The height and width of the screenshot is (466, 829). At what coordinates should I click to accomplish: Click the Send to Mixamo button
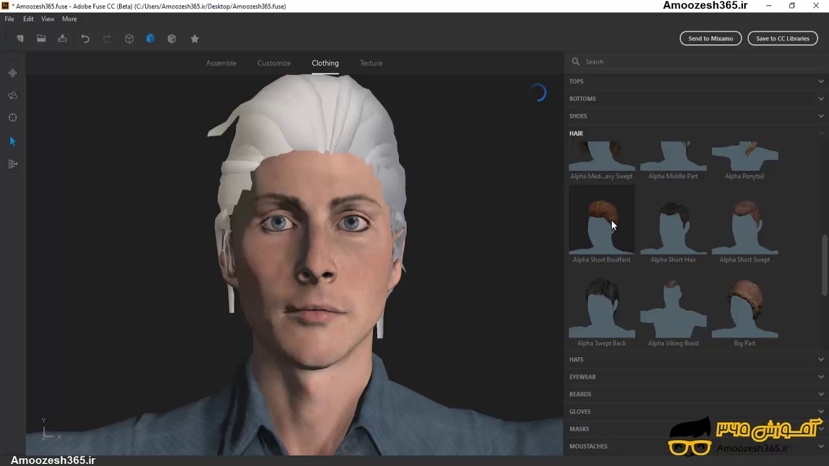point(710,38)
